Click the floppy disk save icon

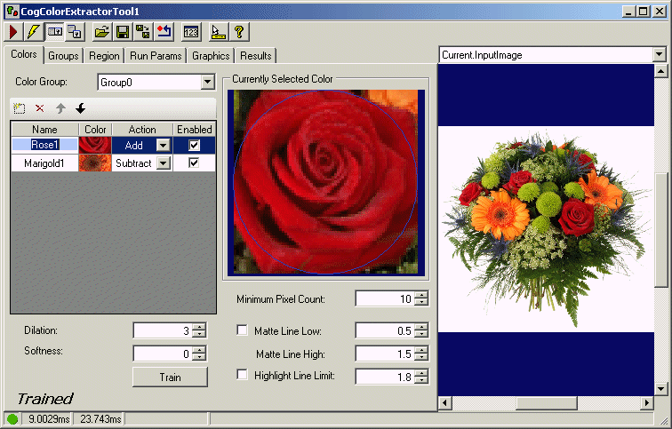click(x=123, y=32)
